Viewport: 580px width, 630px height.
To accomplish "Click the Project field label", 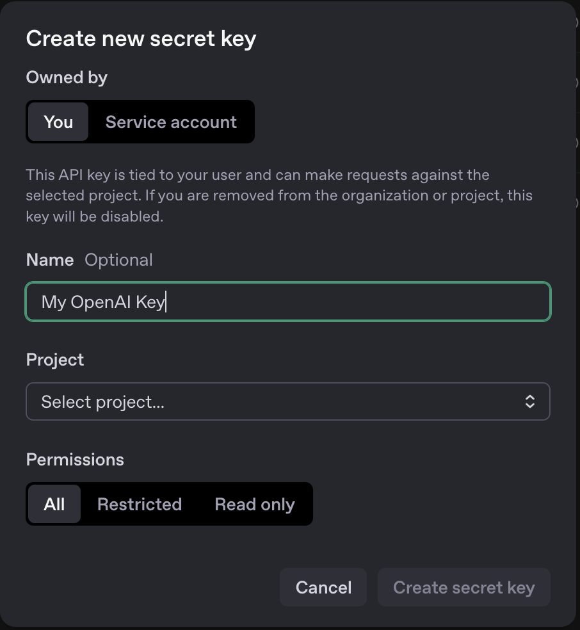I will click(55, 360).
